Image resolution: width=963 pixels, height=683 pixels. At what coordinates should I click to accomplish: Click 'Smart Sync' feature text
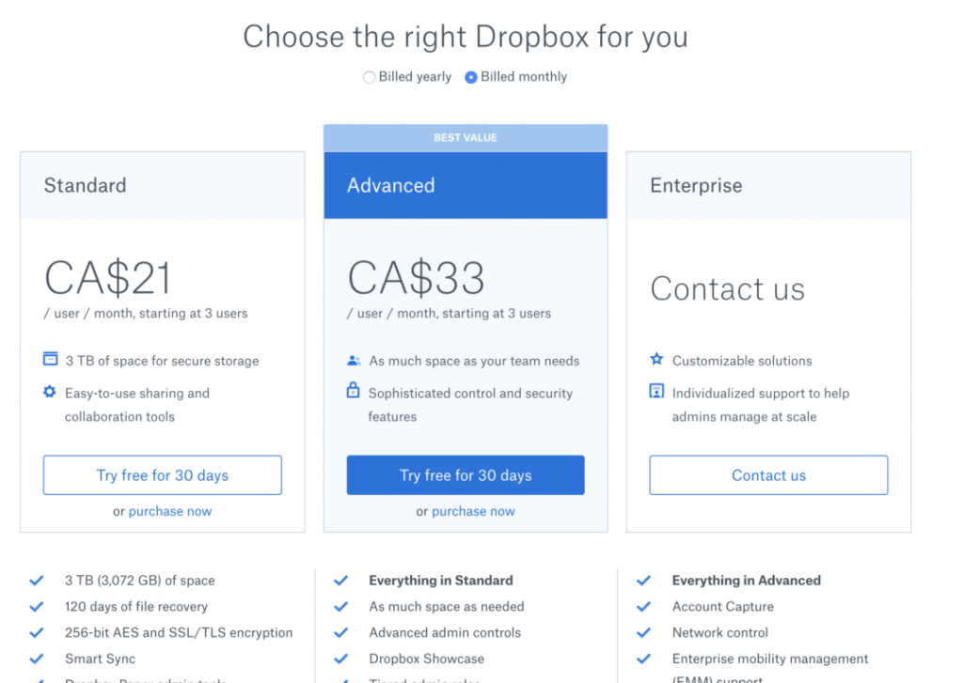pos(100,660)
